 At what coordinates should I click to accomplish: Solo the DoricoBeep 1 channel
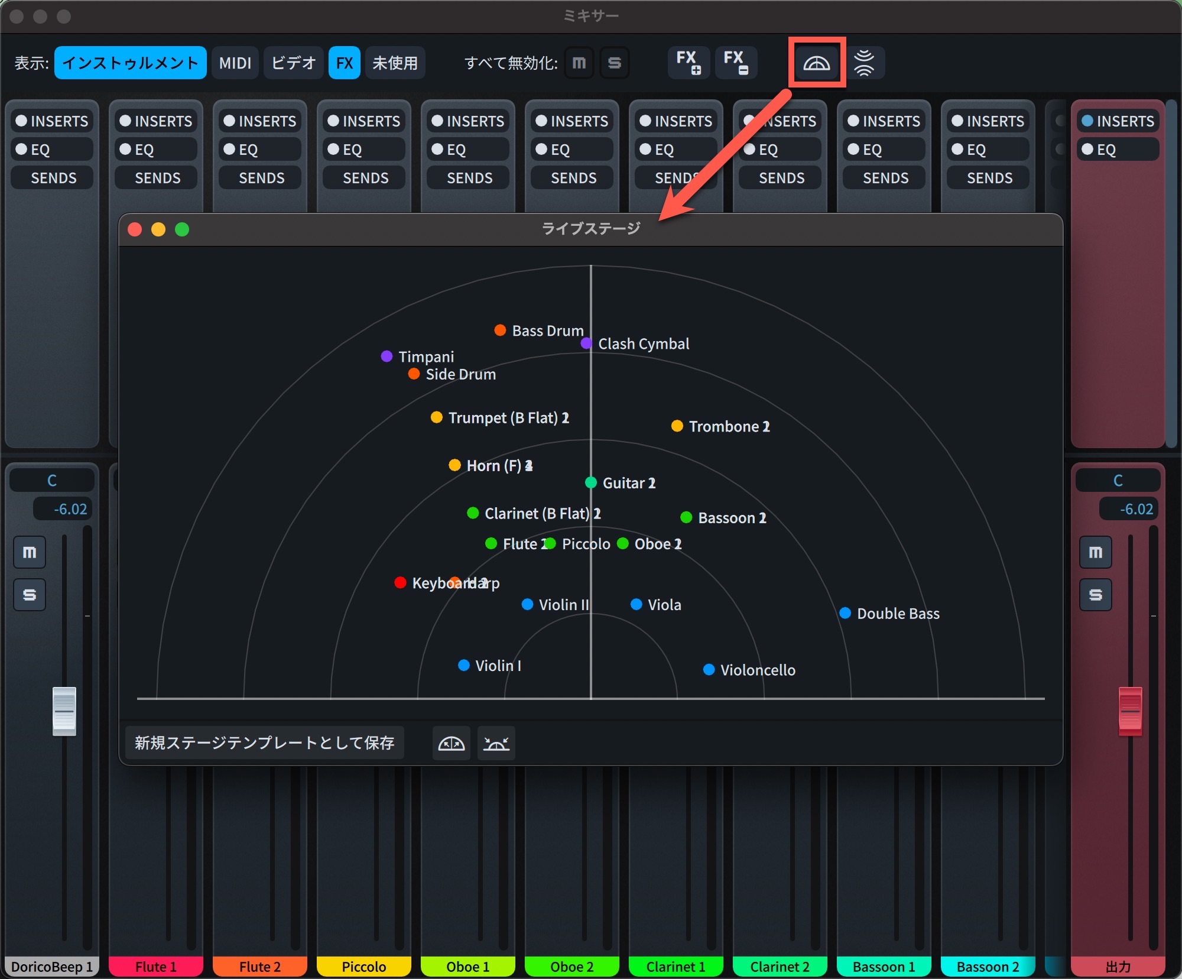[x=30, y=594]
